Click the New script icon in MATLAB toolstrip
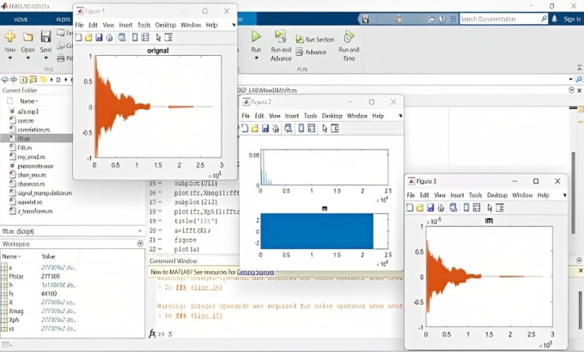The image size is (584, 352). [10, 37]
